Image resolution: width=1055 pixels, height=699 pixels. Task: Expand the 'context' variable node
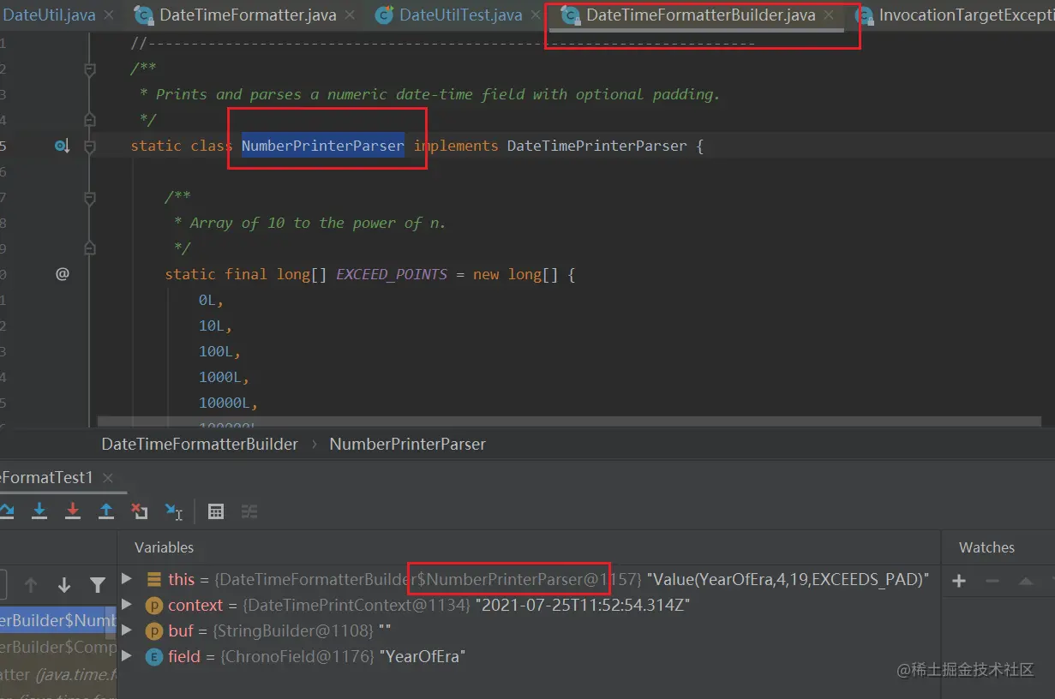click(127, 605)
